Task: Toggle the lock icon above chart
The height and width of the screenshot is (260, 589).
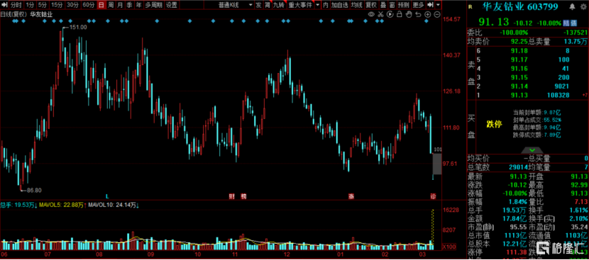Action: 400,15
